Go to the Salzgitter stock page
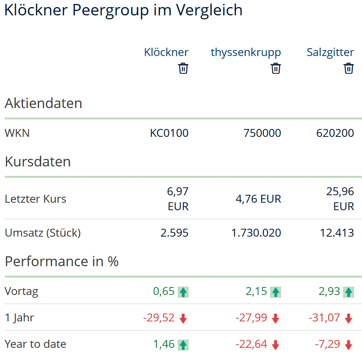Viewport: 362px width, 364px height. click(x=330, y=52)
